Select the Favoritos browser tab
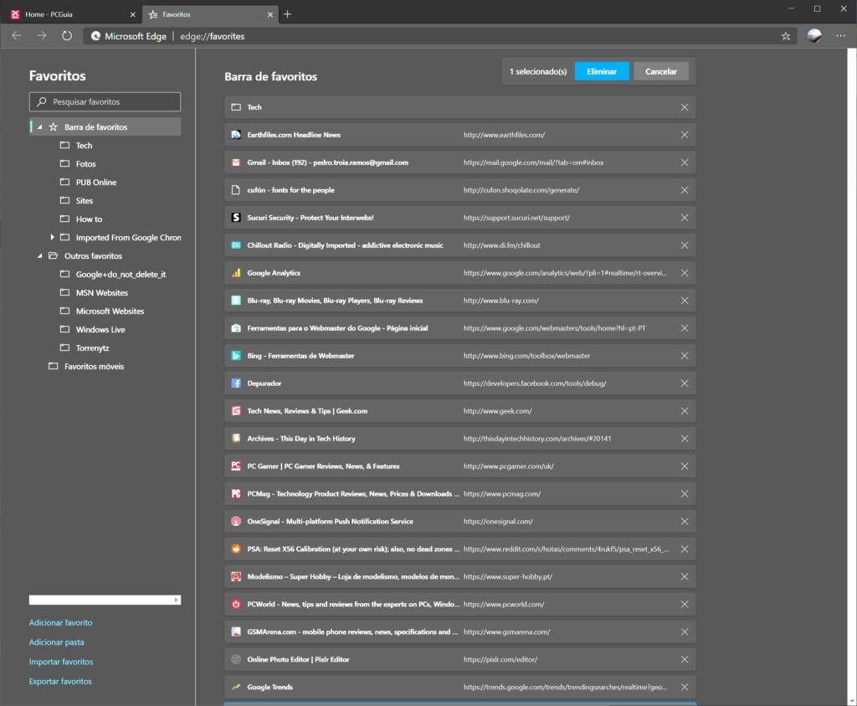Image resolution: width=857 pixels, height=706 pixels. coord(210,15)
